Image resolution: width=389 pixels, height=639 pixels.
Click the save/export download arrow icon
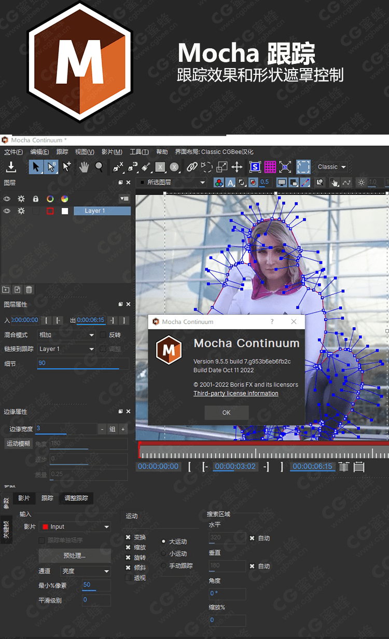[x=10, y=167]
